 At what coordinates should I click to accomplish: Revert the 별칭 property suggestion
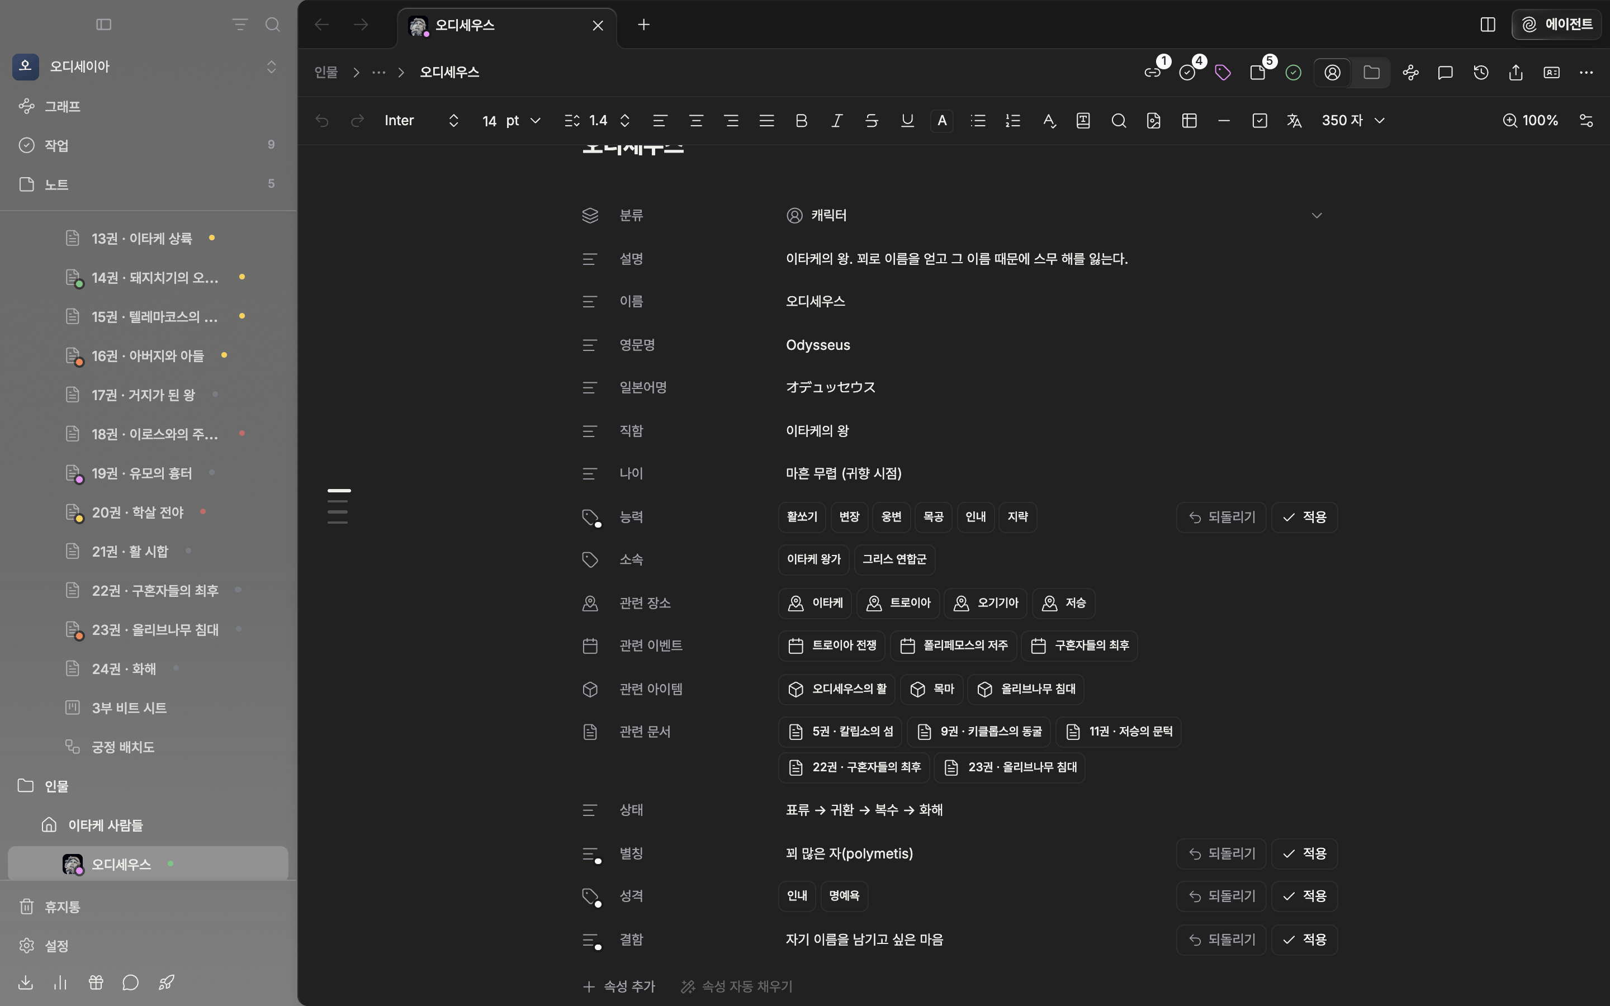pyautogui.click(x=1221, y=853)
